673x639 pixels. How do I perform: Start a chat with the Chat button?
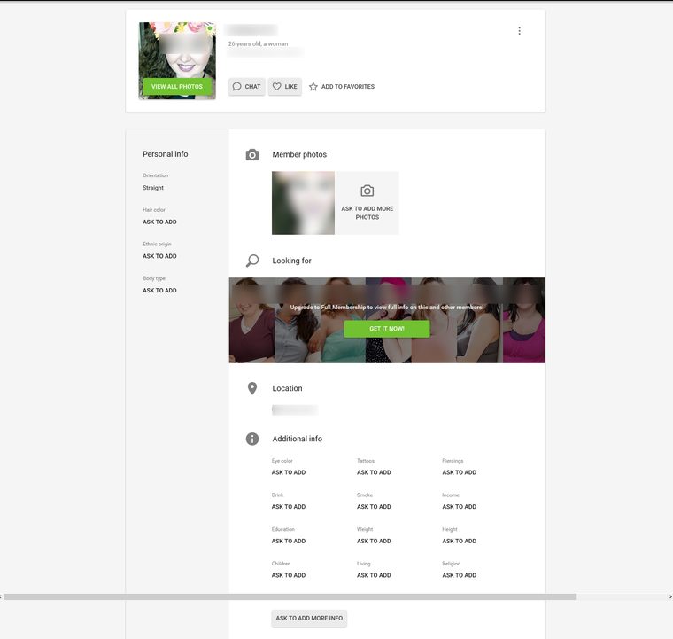click(x=247, y=86)
